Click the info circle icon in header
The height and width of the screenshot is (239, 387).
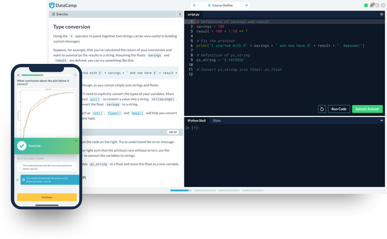coord(383,5)
